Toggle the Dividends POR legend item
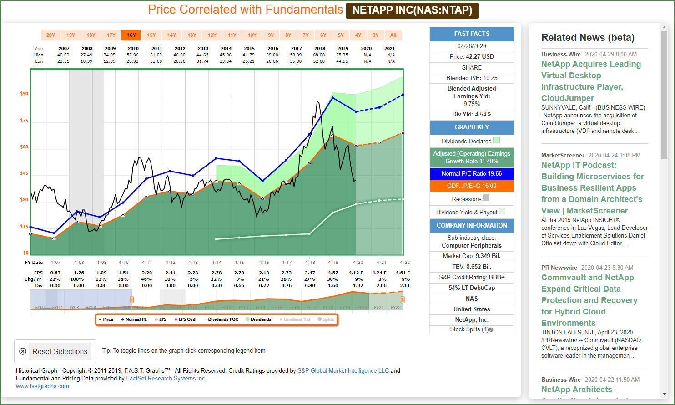Image resolution: width=675 pixels, height=405 pixels. (221, 319)
